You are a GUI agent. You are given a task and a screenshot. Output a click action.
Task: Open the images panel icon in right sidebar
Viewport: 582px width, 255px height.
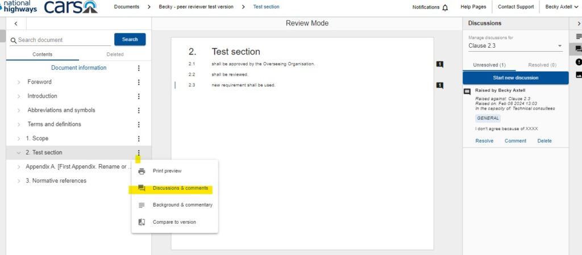(x=579, y=74)
